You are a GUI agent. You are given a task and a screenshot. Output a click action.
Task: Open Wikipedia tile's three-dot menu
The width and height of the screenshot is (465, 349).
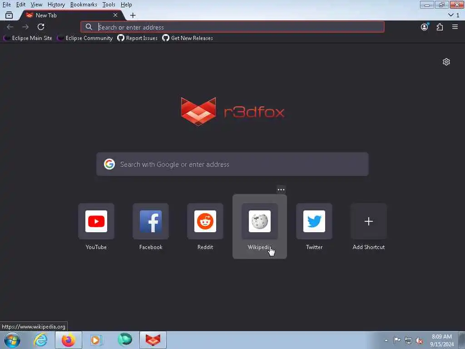click(x=281, y=189)
